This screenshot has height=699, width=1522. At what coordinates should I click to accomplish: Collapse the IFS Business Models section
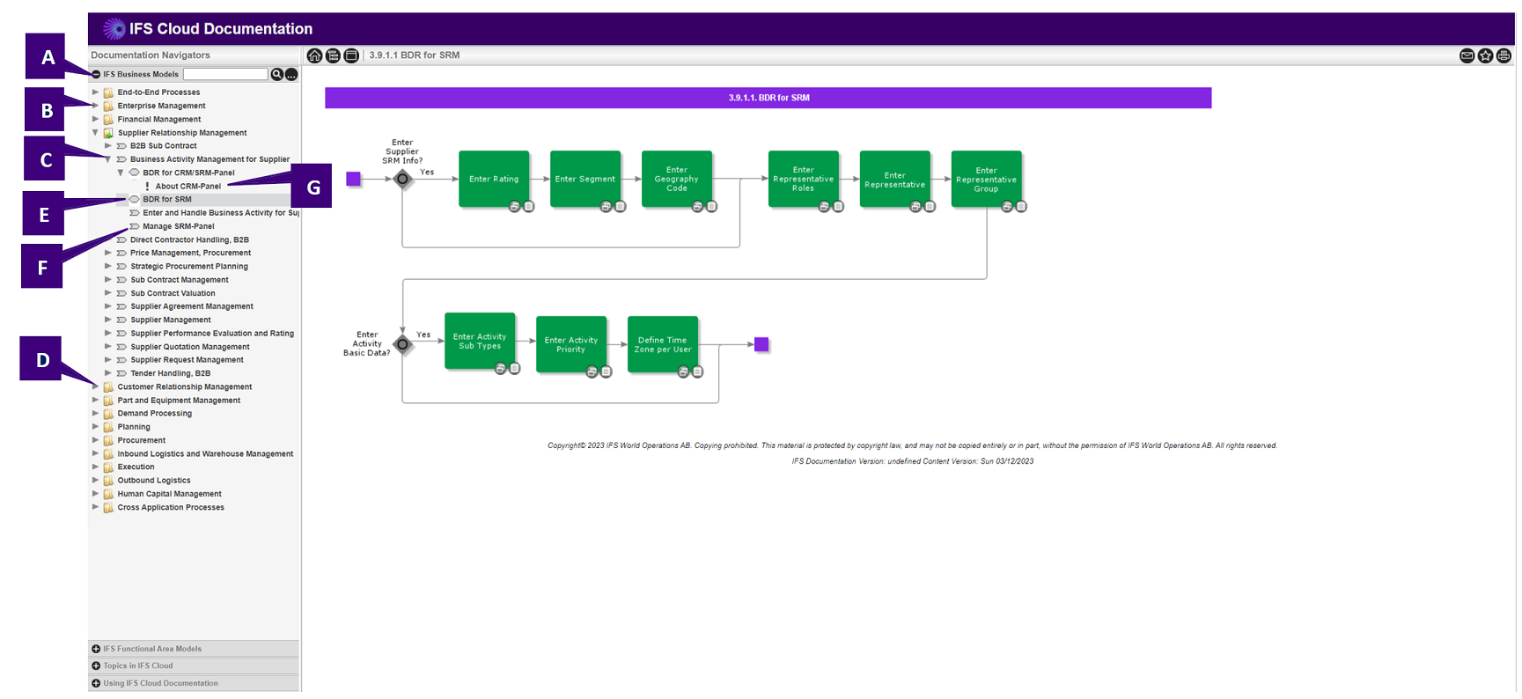[x=96, y=75]
